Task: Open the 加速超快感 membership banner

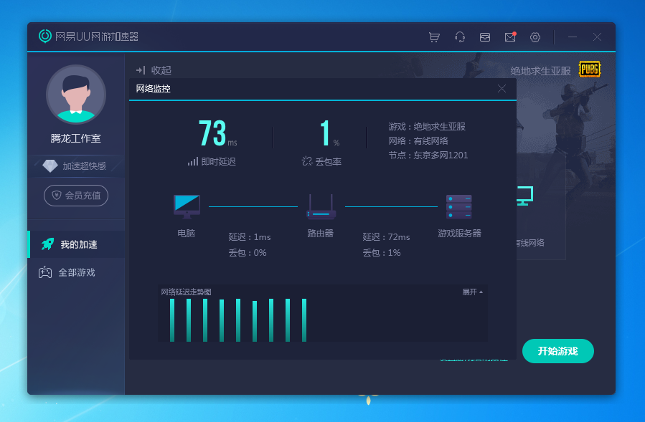Action: click(x=77, y=166)
